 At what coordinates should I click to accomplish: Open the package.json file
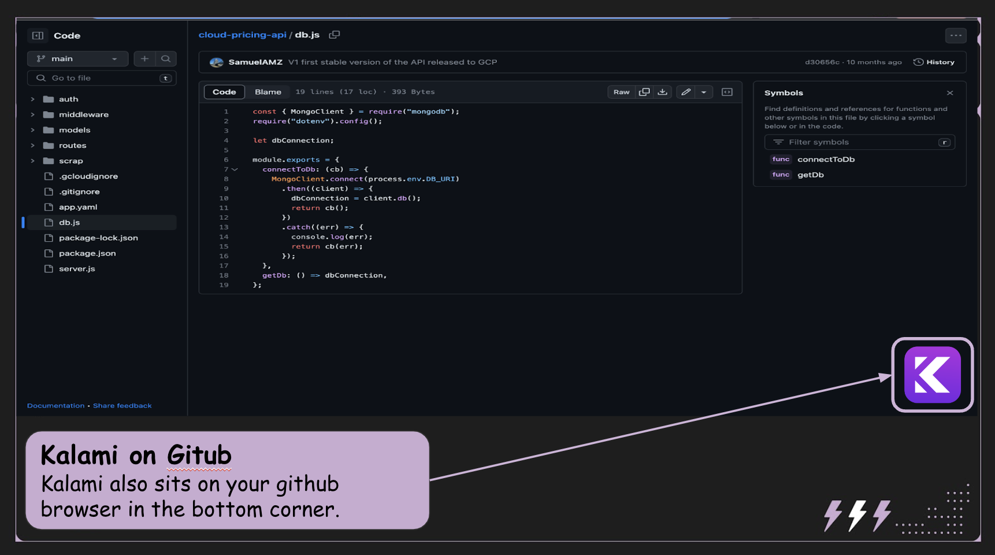point(87,253)
